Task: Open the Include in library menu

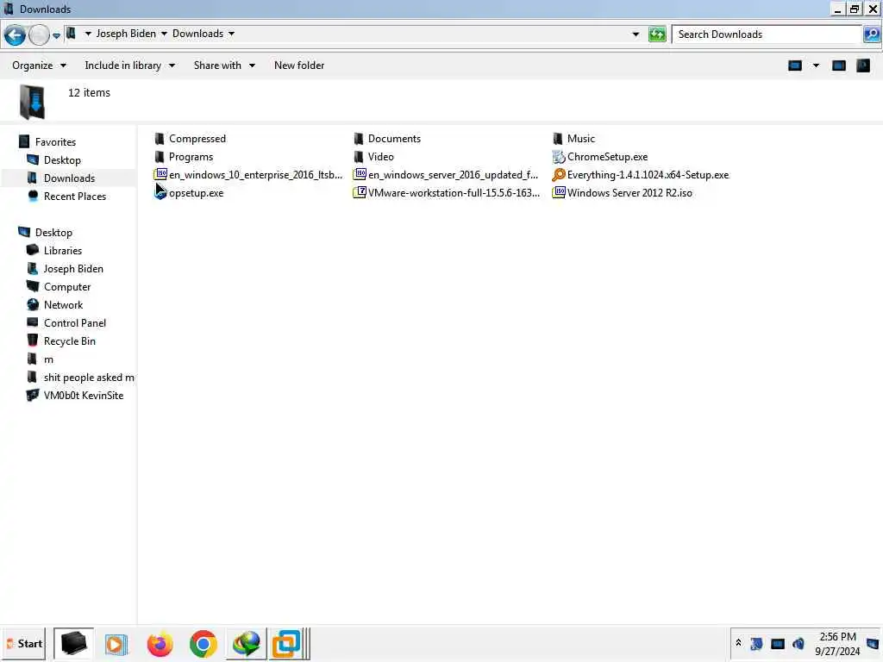Action: [129, 66]
